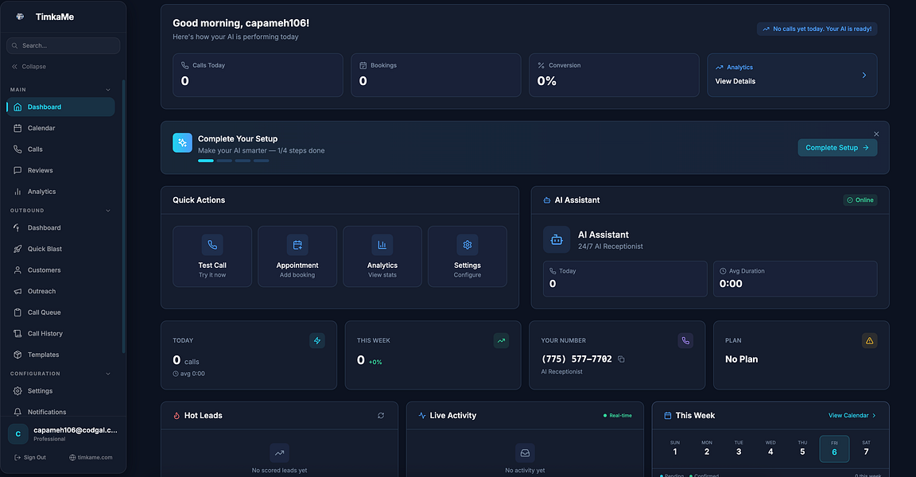Click the lightning icon in the Today card

(x=317, y=340)
